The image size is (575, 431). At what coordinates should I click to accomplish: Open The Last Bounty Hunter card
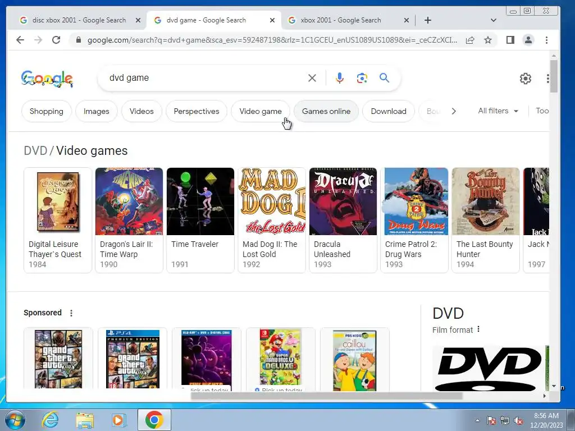486,220
